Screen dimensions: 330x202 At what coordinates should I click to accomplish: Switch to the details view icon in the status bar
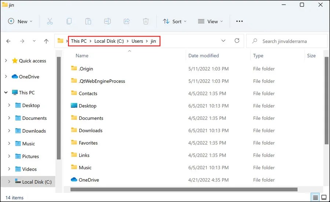315,197
